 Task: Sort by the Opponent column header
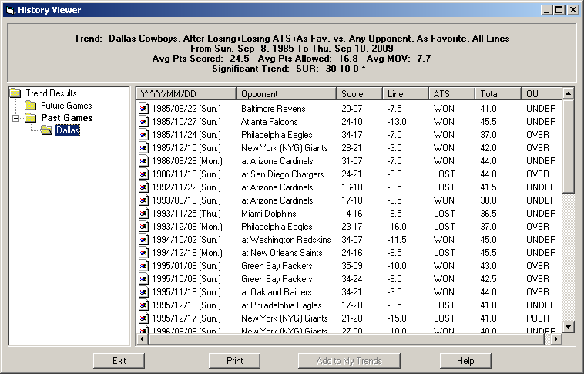coord(286,93)
